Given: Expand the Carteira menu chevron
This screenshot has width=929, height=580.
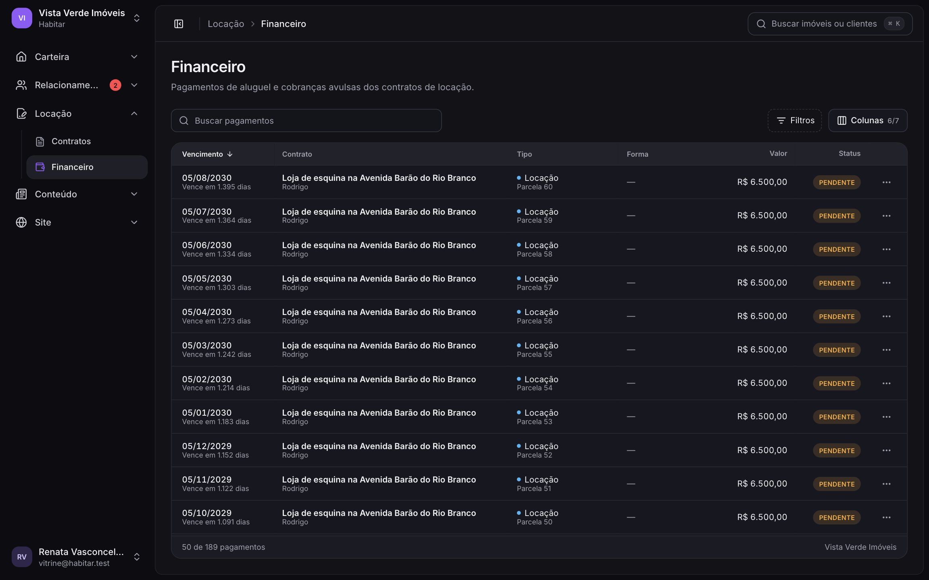Looking at the screenshot, I should click(x=134, y=57).
